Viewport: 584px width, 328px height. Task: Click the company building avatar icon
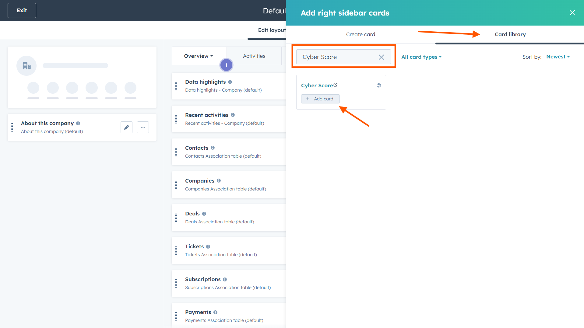[x=26, y=65]
